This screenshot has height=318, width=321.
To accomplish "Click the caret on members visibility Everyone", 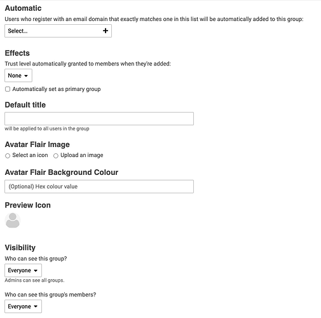I will tap(36, 307).
